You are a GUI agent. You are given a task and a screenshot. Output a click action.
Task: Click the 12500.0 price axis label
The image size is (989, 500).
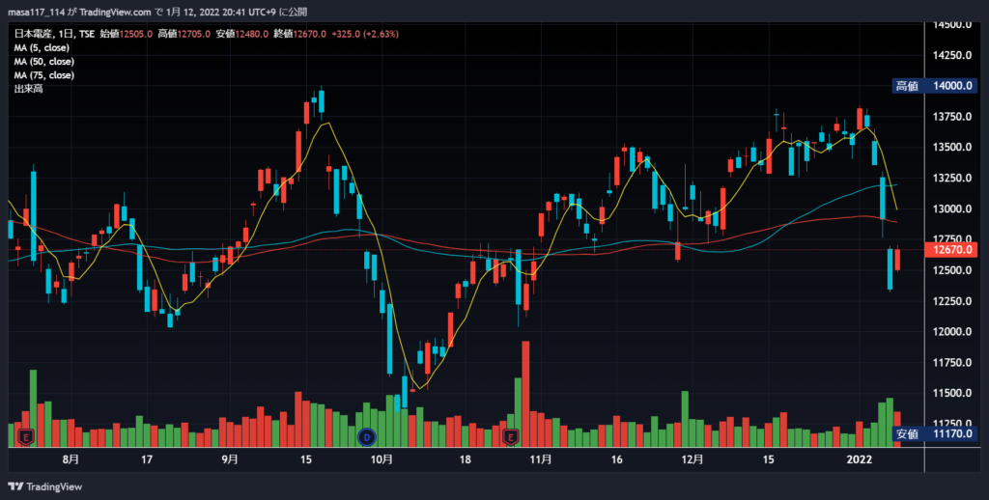[951, 270]
